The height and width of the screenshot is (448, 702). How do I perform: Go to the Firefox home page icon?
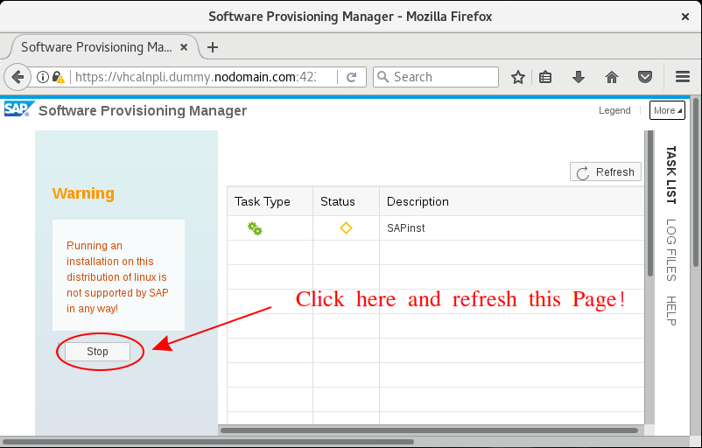[x=612, y=77]
